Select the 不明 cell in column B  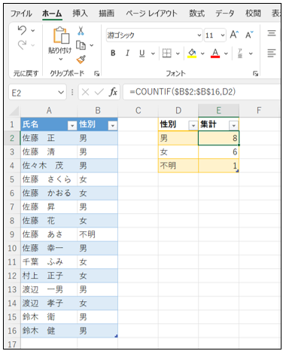click(98, 234)
